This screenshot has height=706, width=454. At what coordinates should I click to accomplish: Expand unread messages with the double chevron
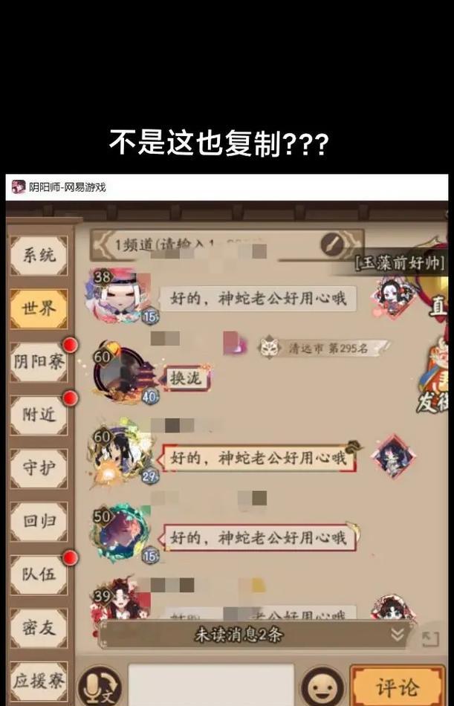(x=397, y=635)
